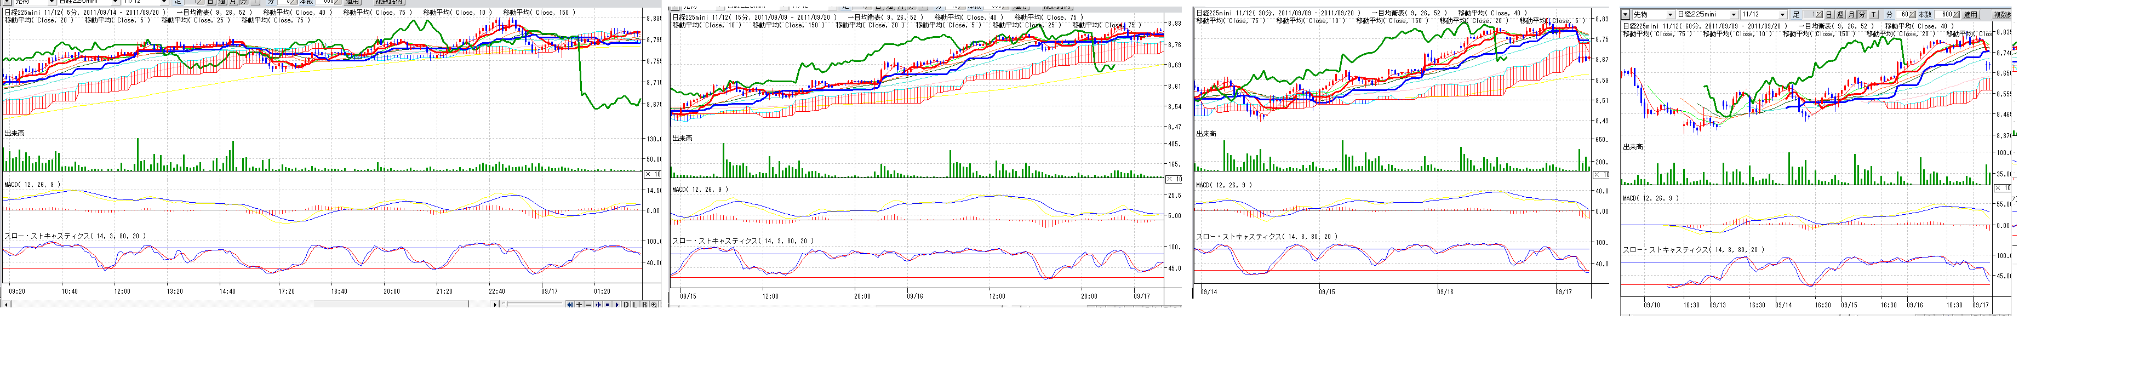Image resolution: width=2139 pixels, height=366 pixels.
Task: Toggle the 週 weekly period button in 60-minute chart
Action: click(1841, 15)
